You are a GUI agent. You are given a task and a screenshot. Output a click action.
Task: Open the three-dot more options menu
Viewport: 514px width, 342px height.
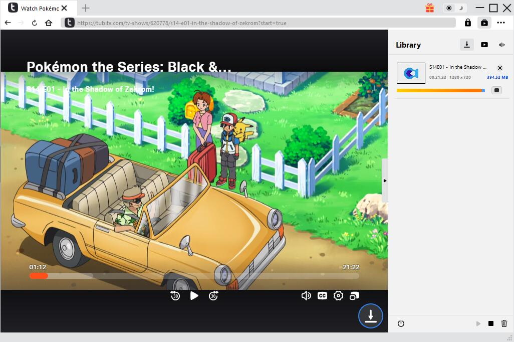(x=501, y=23)
